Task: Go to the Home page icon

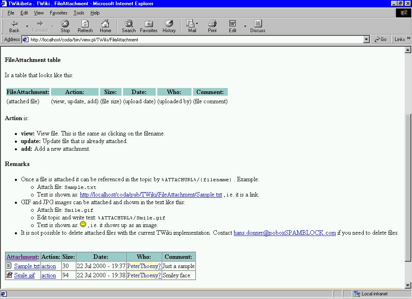Action: point(105,26)
